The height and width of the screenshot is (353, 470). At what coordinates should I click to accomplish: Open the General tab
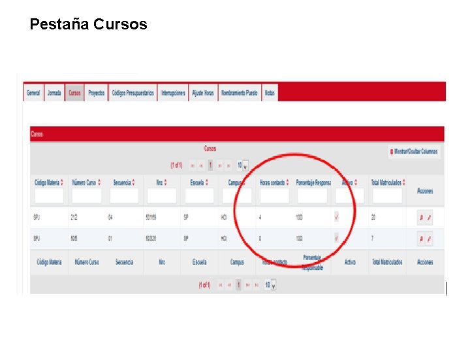coord(33,93)
